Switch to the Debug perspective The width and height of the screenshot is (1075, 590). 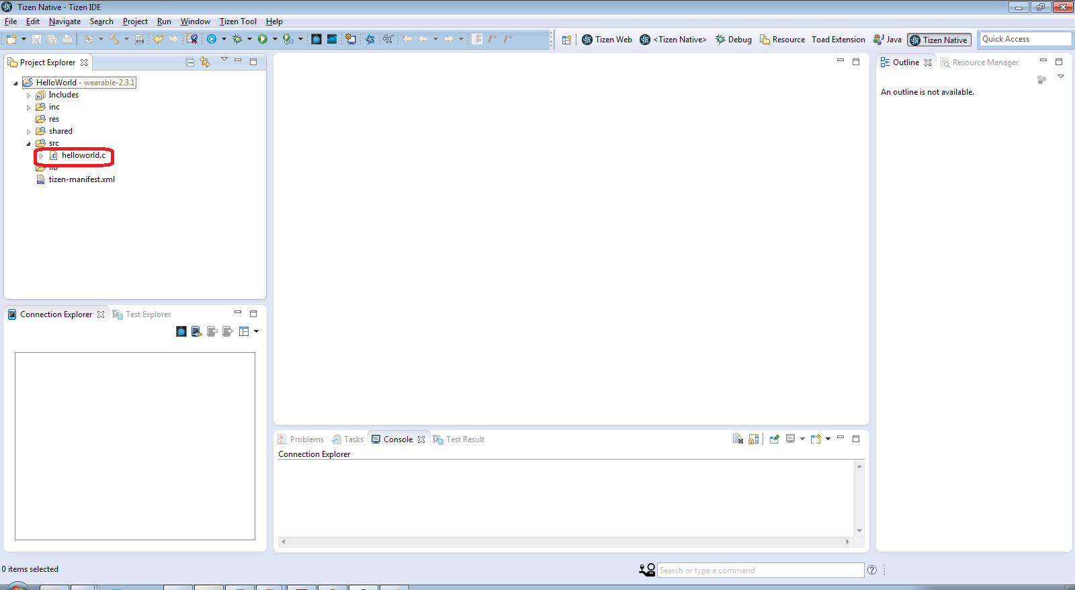pyautogui.click(x=734, y=40)
